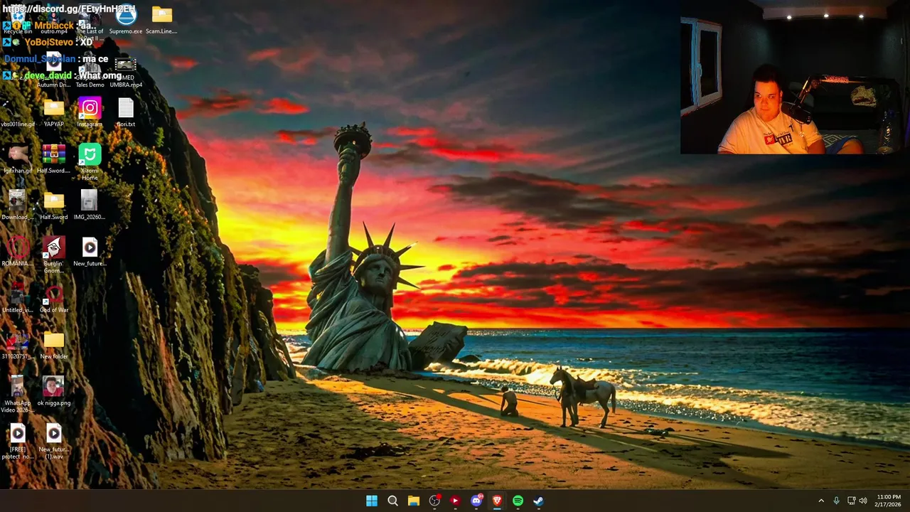The image size is (910, 512).
Task: Open New_future... audio file beside Burglin' Gnomes
Action: tap(90, 252)
